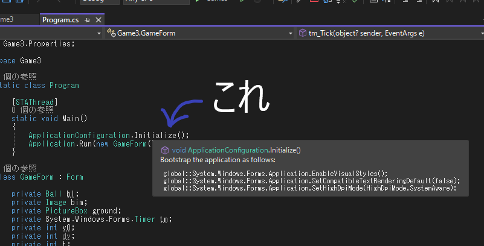Close the Program.cs editor tab
This screenshot has height=246, width=484.
[x=98, y=19]
